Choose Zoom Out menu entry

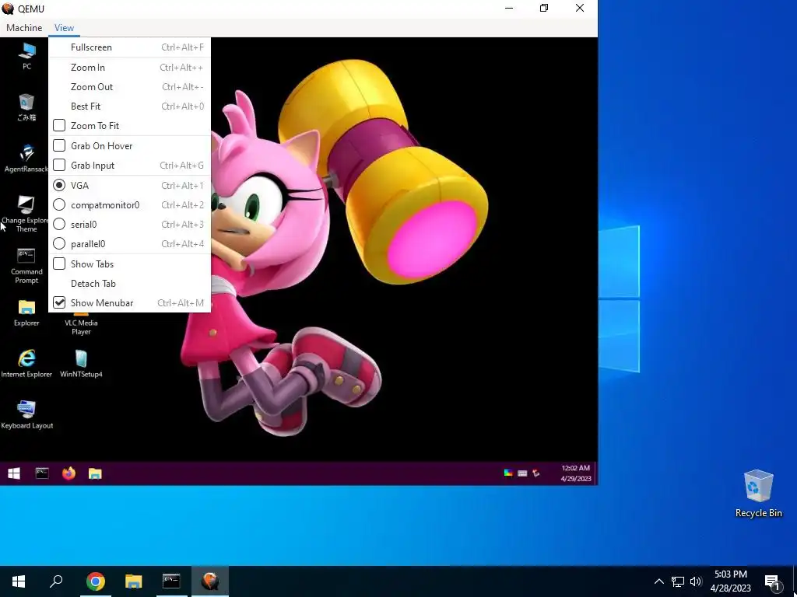pyautogui.click(x=130, y=87)
